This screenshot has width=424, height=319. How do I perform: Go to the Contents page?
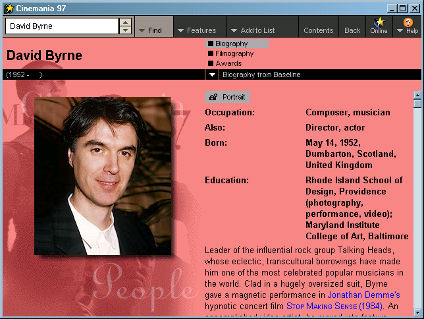click(x=318, y=30)
